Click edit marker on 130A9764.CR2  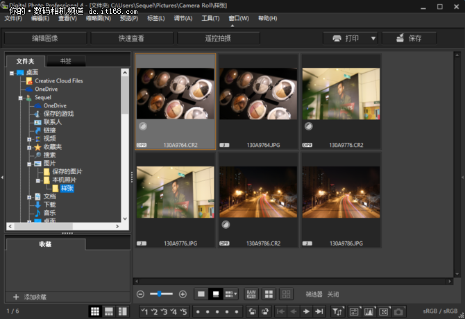[143, 126]
